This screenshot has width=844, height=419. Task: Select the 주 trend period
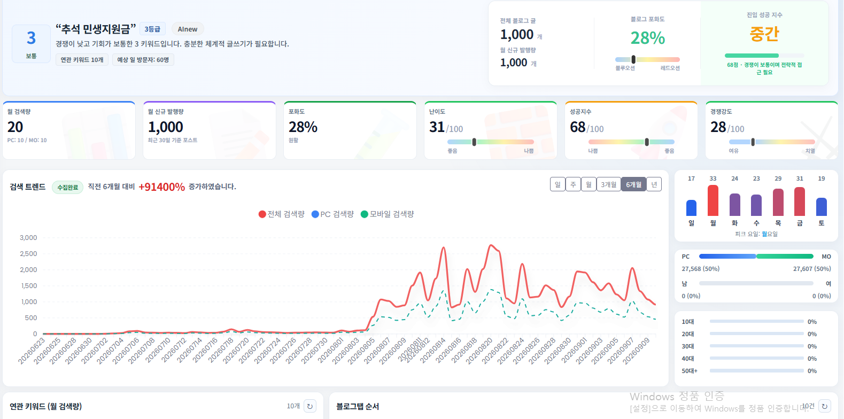tap(573, 184)
